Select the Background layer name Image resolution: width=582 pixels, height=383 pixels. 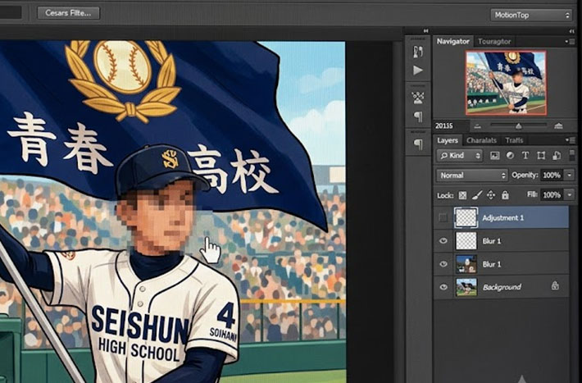[502, 287]
